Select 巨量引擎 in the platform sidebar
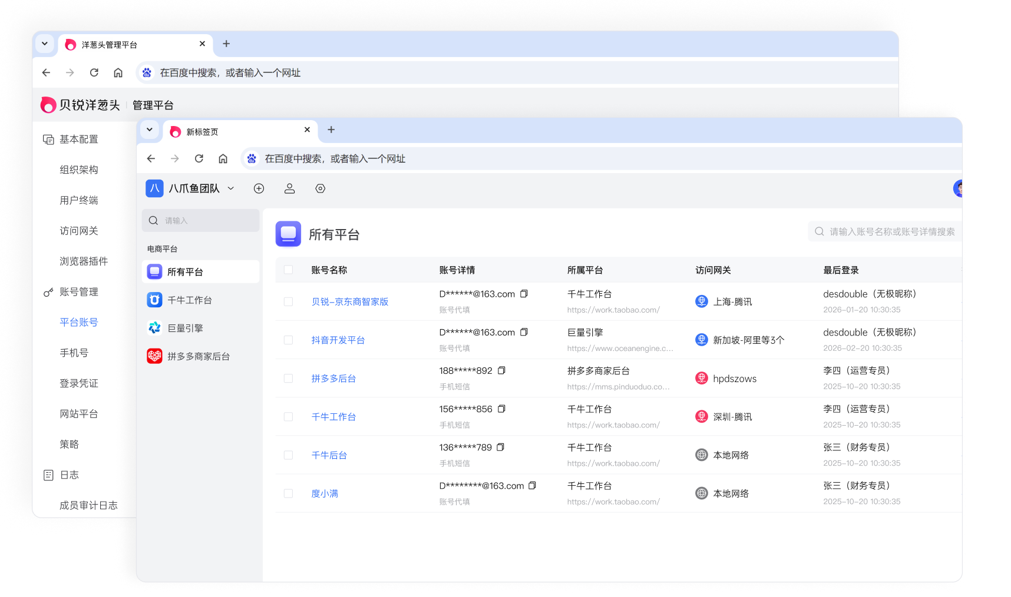This screenshot has width=1011, height=597. coord(185,328)
